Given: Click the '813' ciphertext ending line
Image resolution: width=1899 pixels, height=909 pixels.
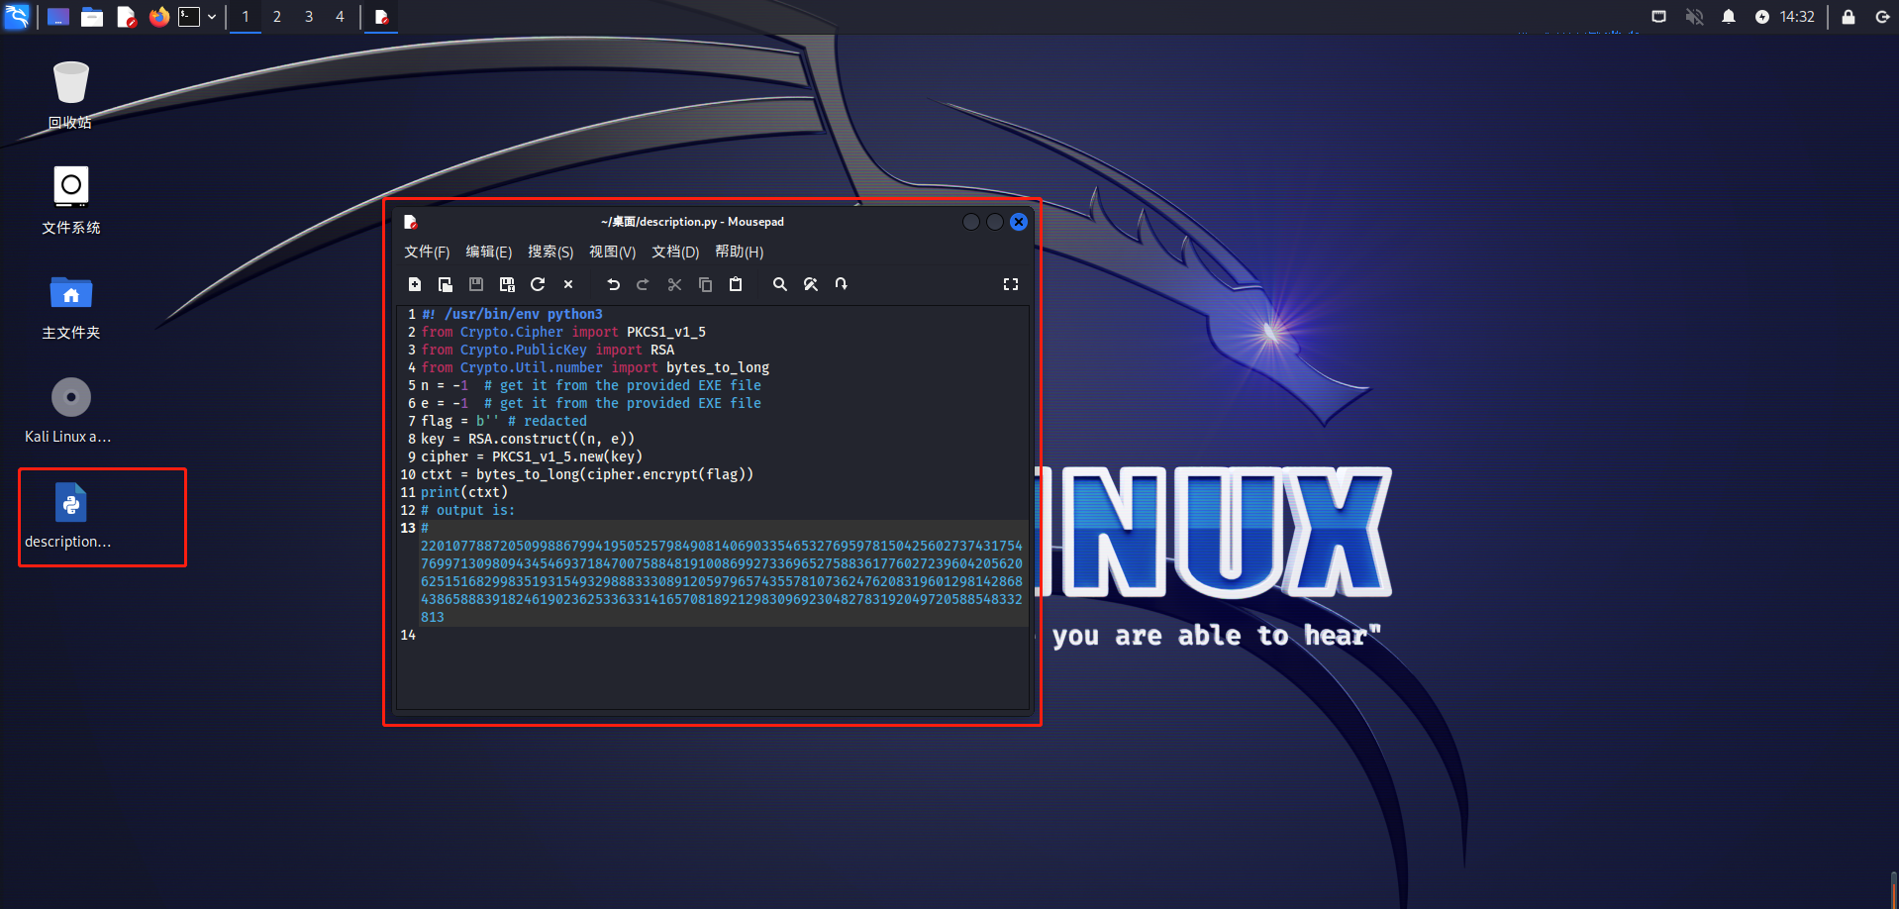Looking at the screenshot, I should (433, 617).
